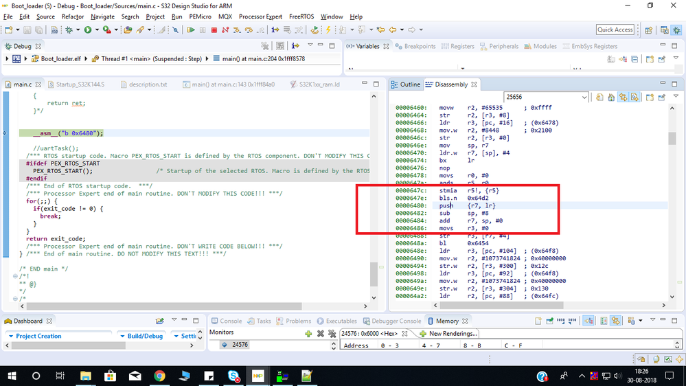The height and width of the screenshot is (386, 686).
Task: Switch to the Outline tab
Action: (406, 84)
